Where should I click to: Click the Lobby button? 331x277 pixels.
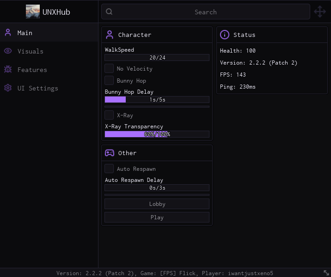pyautogui.click(x=157, y=204)
